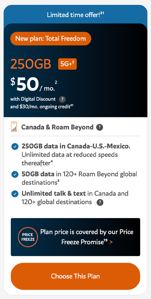This screenshot has width=151, height=299.
Task: Open help icon beside 120+ global destinations
Action: [x=100, y=202]
